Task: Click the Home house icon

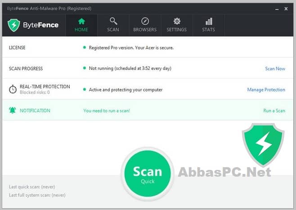Action: 81,21
